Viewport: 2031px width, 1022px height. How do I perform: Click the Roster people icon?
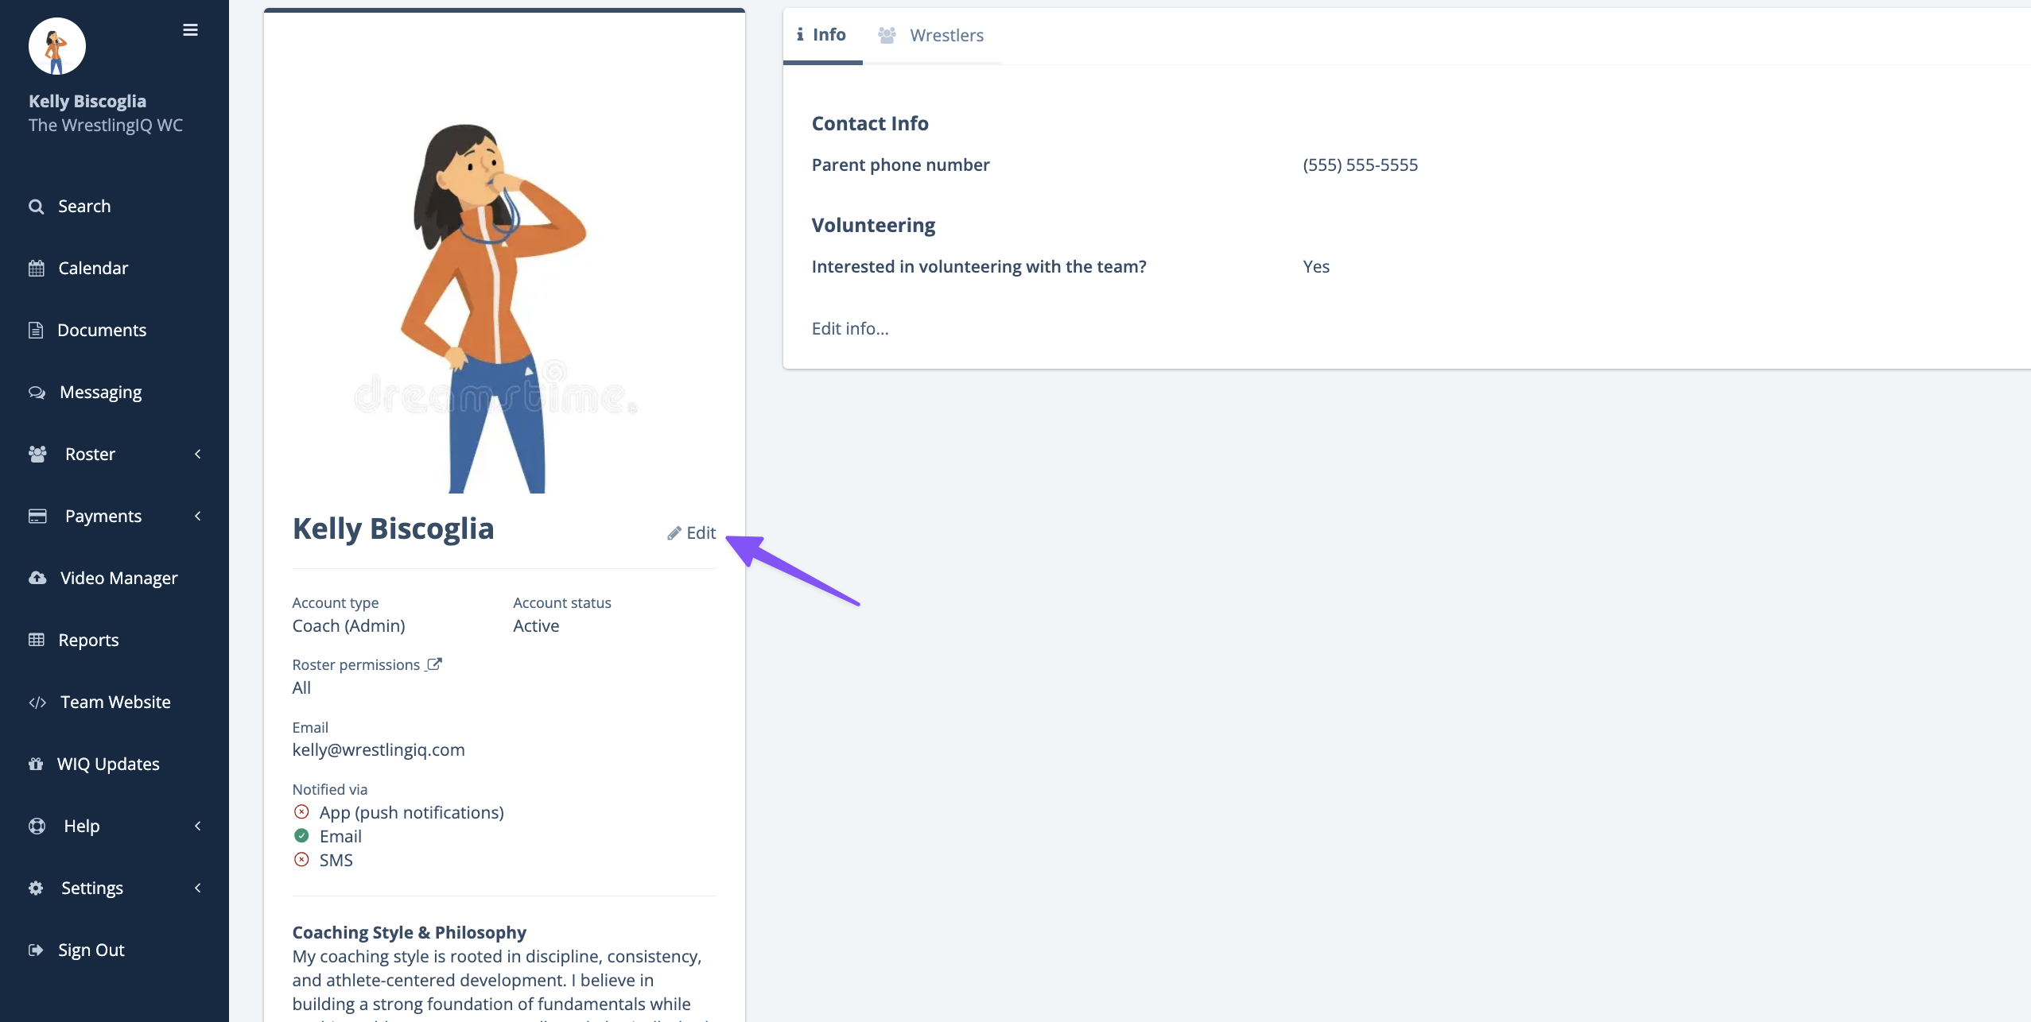pyautogui.click(x=37, y=454)
